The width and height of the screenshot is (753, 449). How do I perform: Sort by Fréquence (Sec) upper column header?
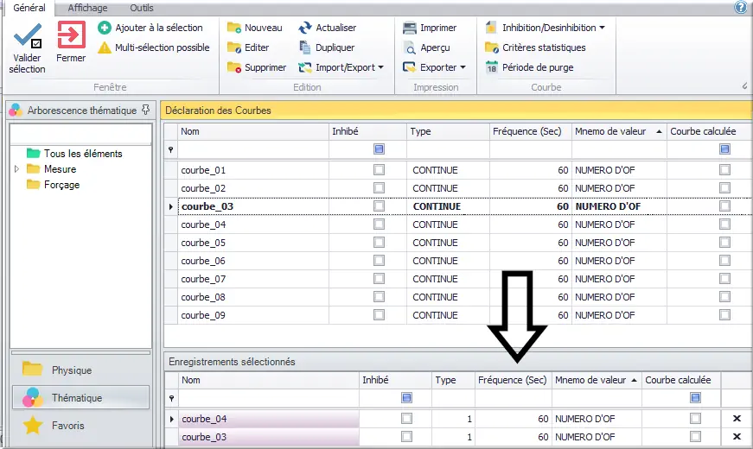pyautogui.click(x=530, y=131)
